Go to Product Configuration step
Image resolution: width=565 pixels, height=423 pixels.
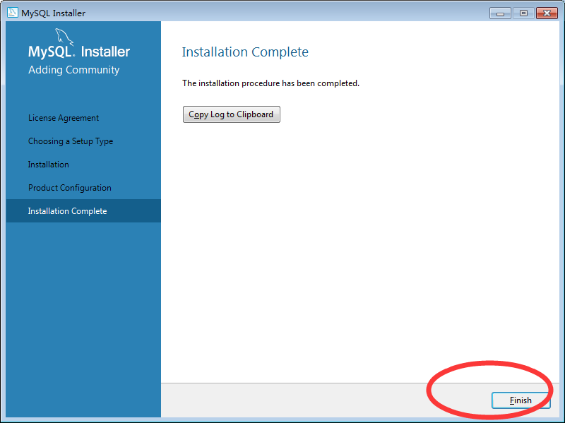(69, 188)
